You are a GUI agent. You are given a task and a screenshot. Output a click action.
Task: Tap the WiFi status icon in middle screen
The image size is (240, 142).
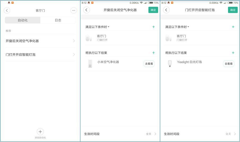tap(141, 3)
